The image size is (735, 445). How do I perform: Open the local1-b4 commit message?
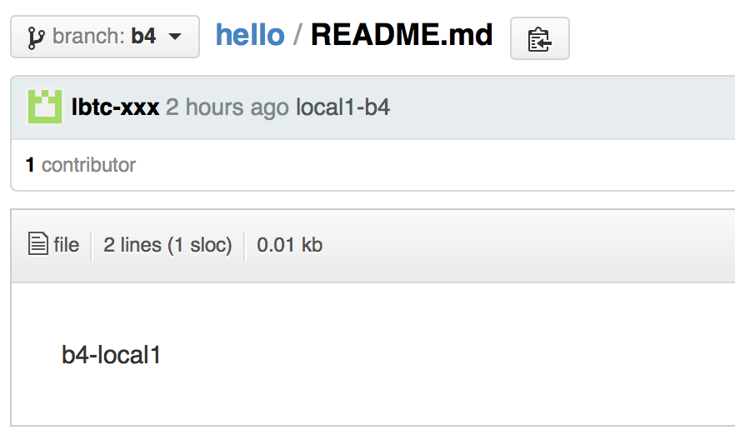(x=342, y=107)
